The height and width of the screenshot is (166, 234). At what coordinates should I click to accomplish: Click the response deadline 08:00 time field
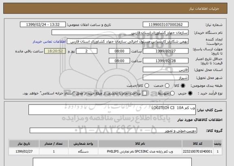tap(119, 51)
